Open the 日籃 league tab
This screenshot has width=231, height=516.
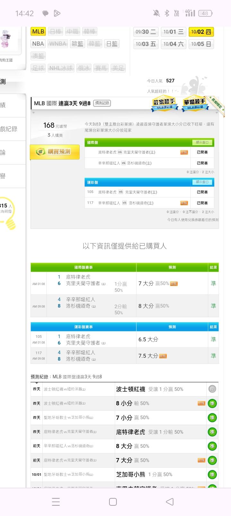(112, 44)
